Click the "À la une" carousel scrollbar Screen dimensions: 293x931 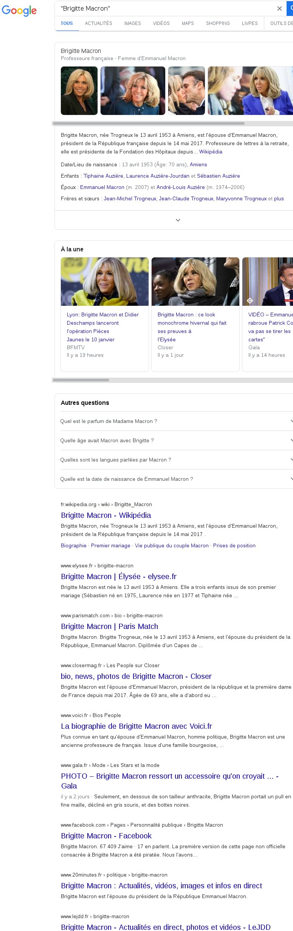click(81, 380)
